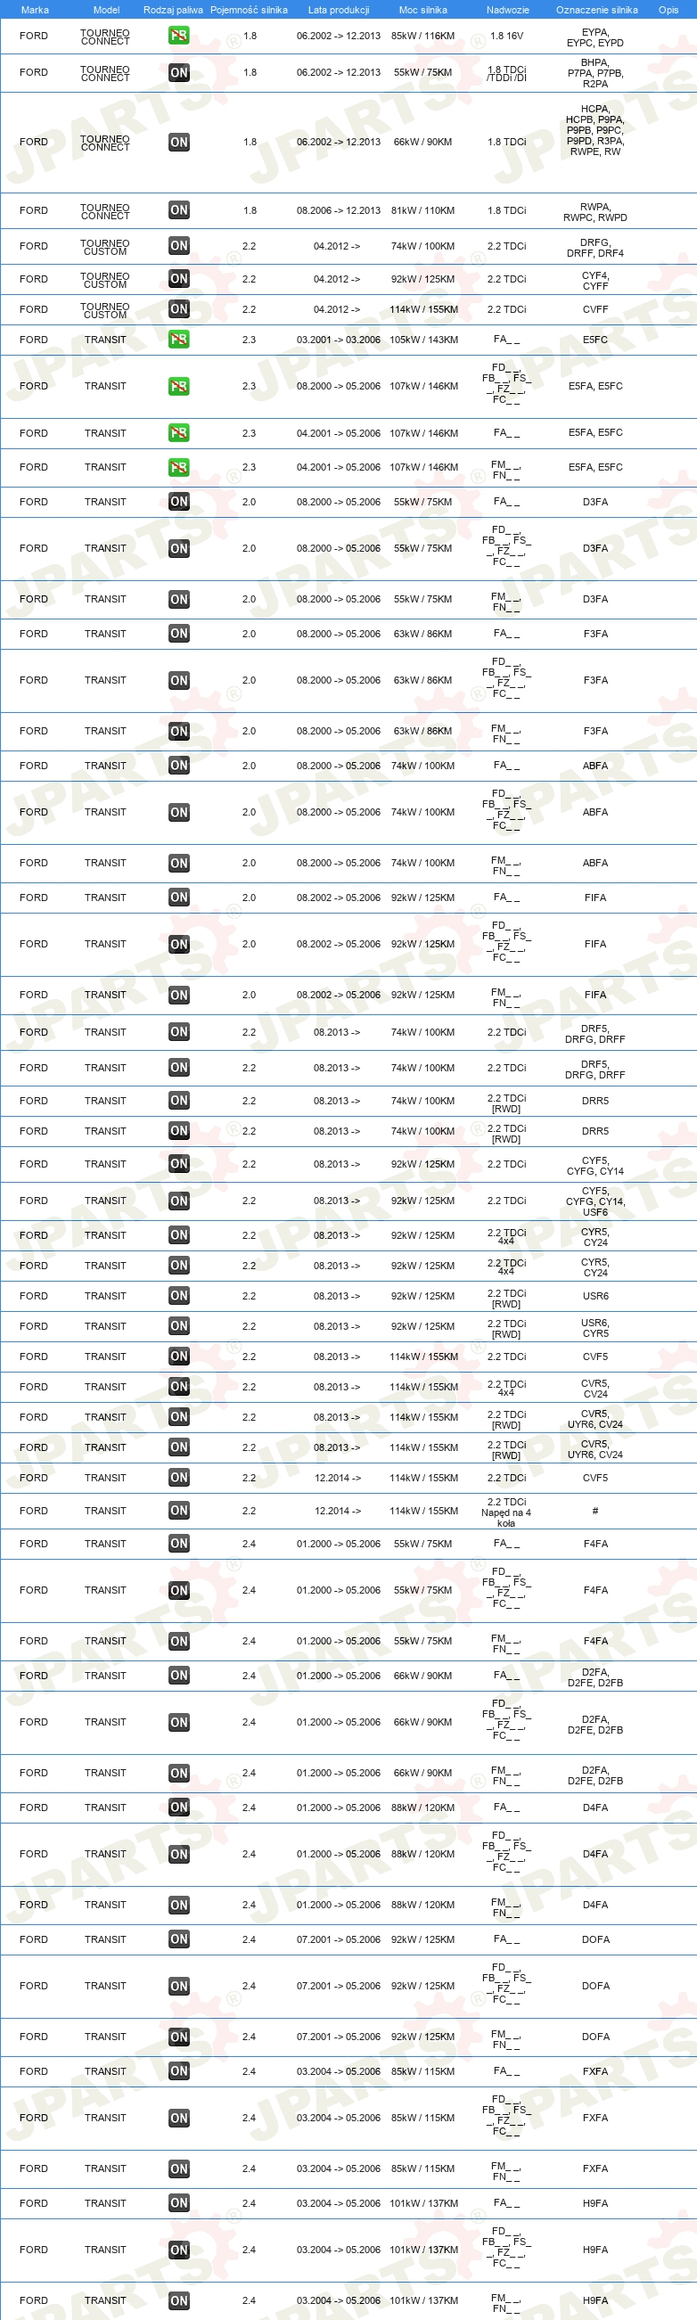Select engine codes cell starting with HCPA
697x2320 pixels.
pos(594,130)
